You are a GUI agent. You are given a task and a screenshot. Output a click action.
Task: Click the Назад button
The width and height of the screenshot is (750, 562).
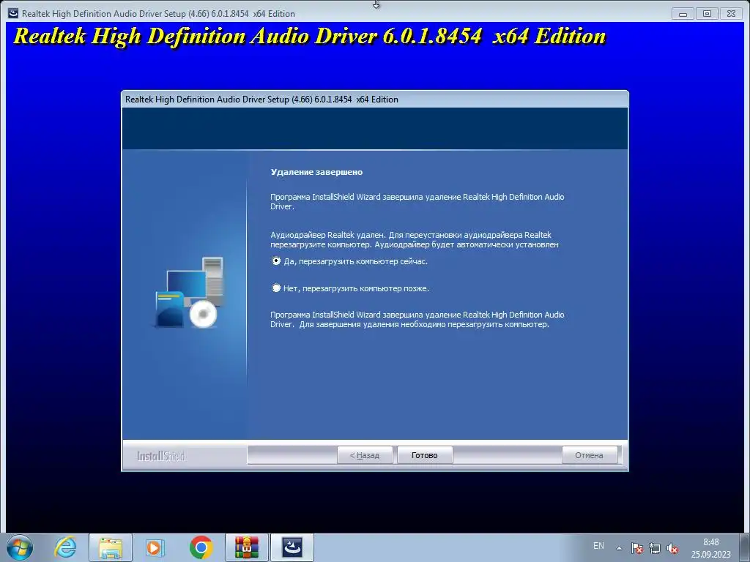tap(365, 455)
